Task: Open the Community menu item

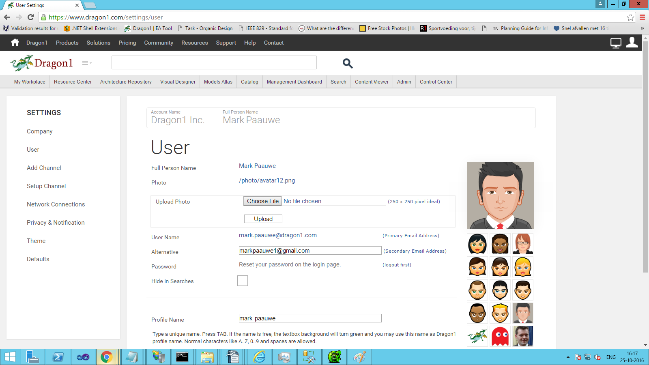Action: click(x=159, y=43)
